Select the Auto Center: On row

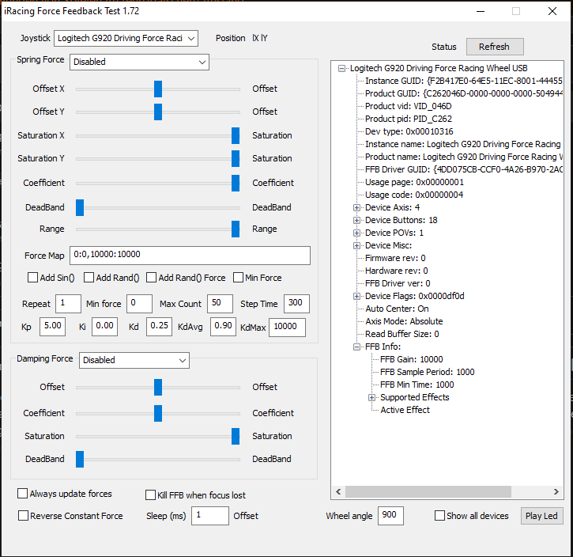pos(397,309)
